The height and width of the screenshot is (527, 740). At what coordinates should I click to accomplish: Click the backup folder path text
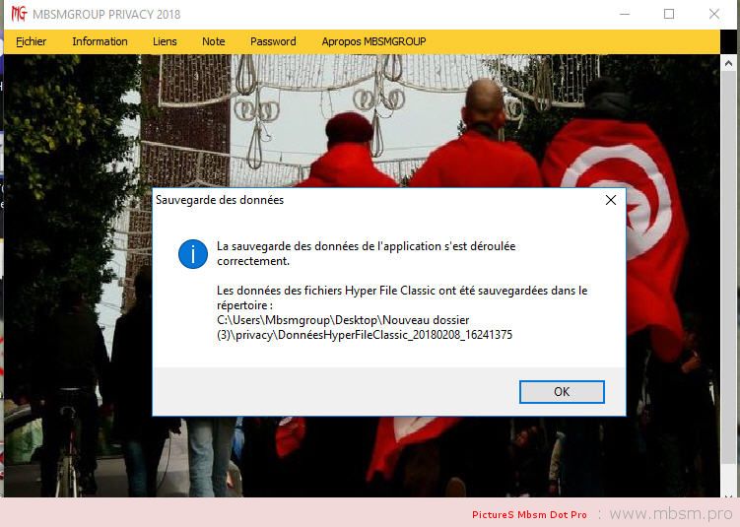coord(365,327)
